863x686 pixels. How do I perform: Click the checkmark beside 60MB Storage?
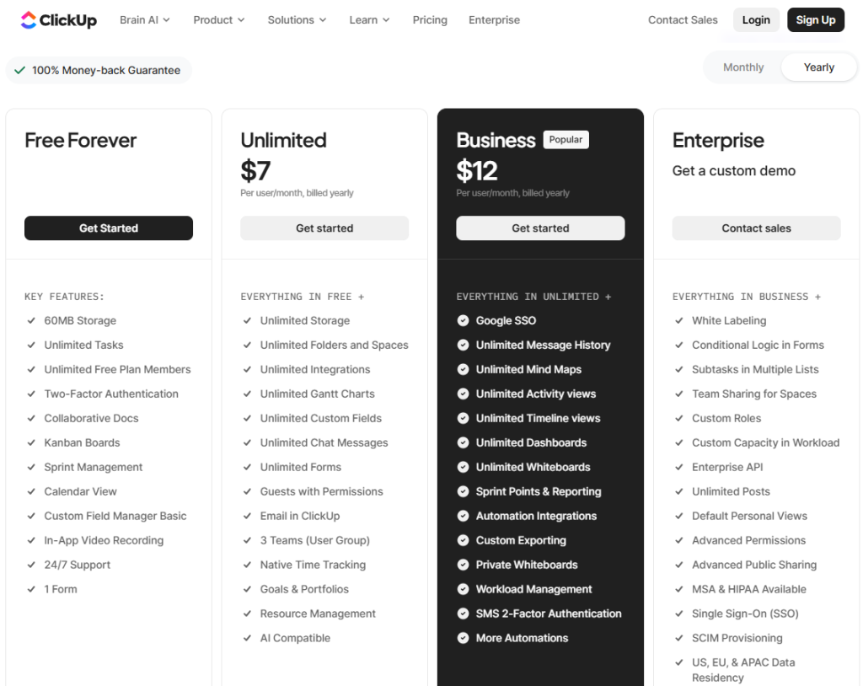(x=31, y=320)
